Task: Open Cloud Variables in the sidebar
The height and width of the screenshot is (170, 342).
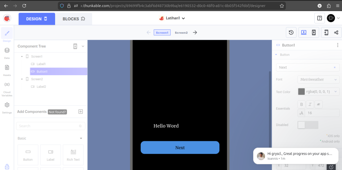Action: [x=7, y=87]
